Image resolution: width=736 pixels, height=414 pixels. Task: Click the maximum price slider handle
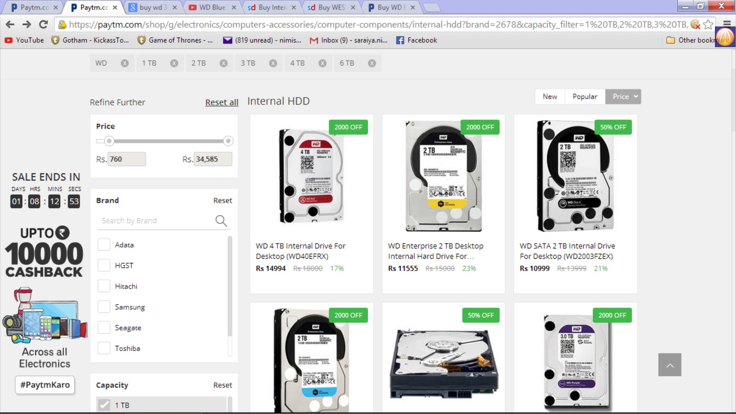(228, 141)
